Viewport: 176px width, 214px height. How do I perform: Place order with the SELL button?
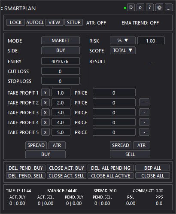click(130, 154)
